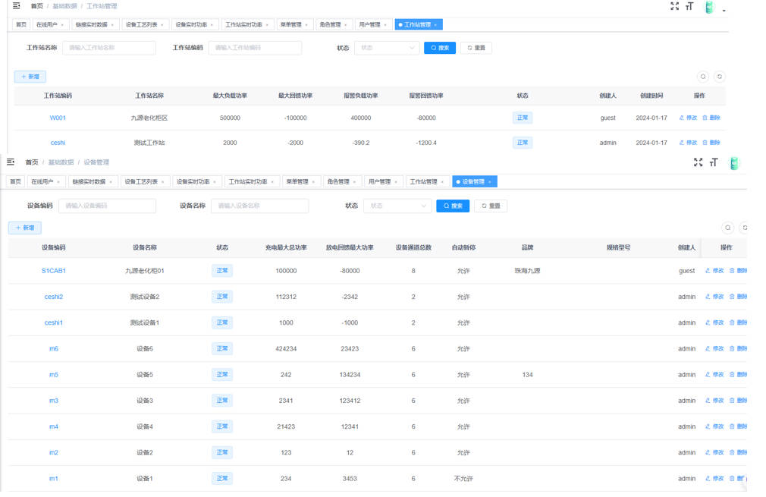Switch to the active blue 设备管理 tab

(472, 182)
